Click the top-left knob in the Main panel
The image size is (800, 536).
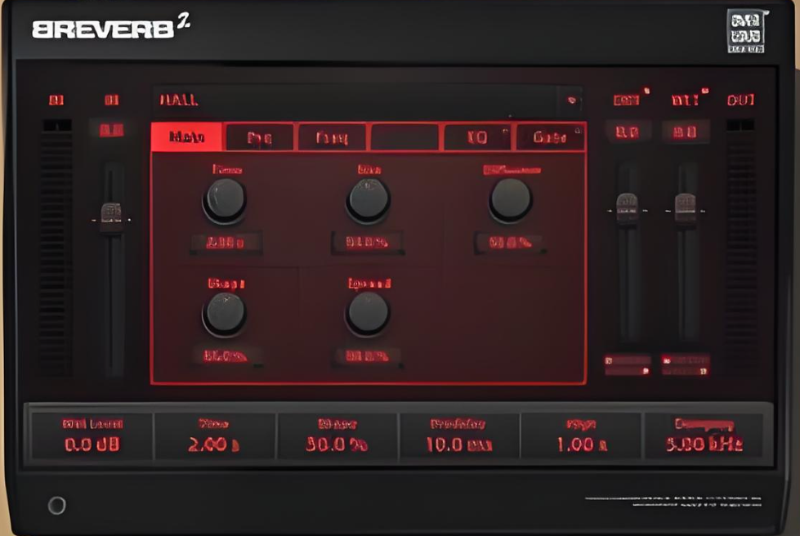click(225, 200)
